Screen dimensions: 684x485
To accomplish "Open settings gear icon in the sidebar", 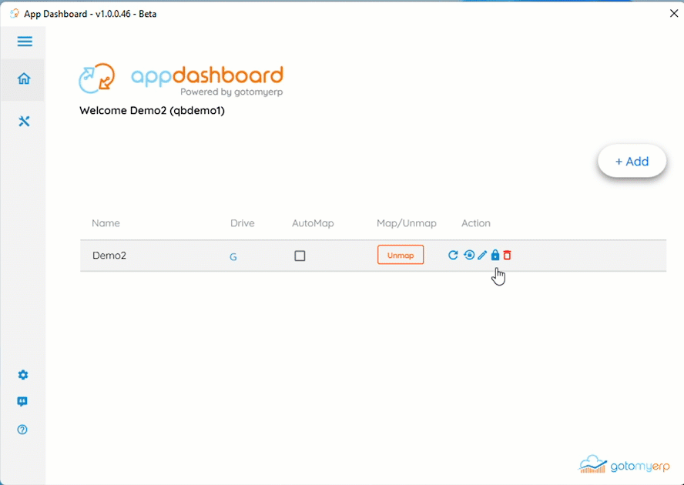I will pos(23,375).
